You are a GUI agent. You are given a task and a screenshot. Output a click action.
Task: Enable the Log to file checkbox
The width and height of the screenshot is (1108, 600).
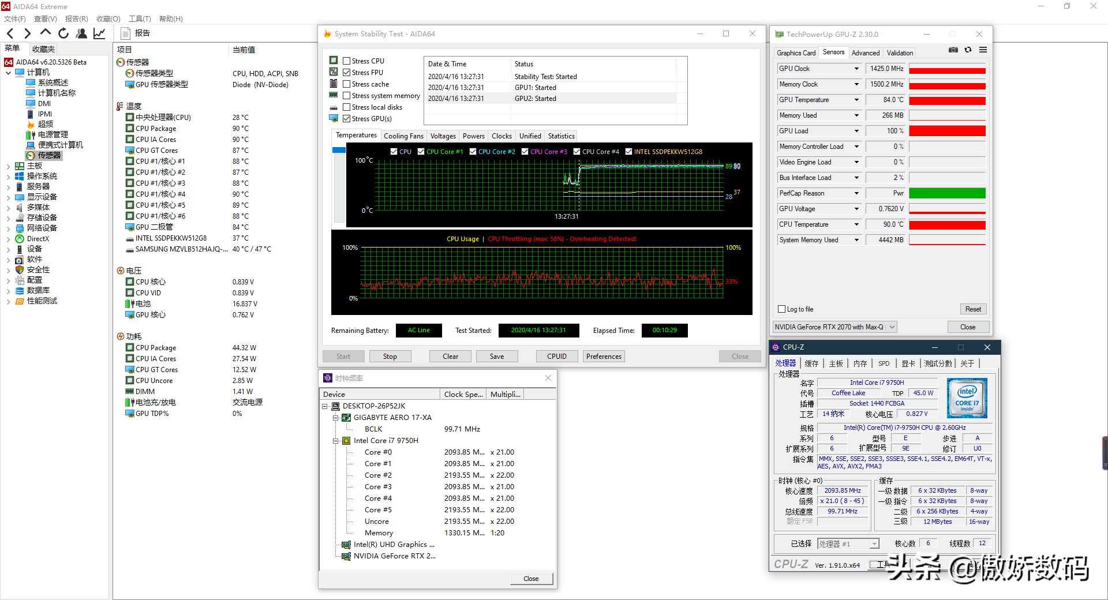coord(782,309)
